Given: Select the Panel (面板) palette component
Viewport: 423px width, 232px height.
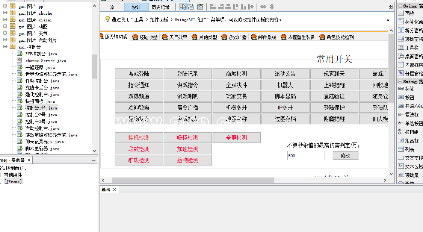Looking at the screenshot, I should pos(410,13).
